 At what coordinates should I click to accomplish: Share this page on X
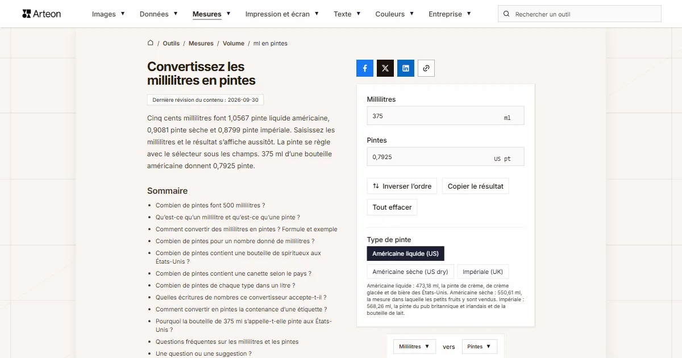point(385,68)
